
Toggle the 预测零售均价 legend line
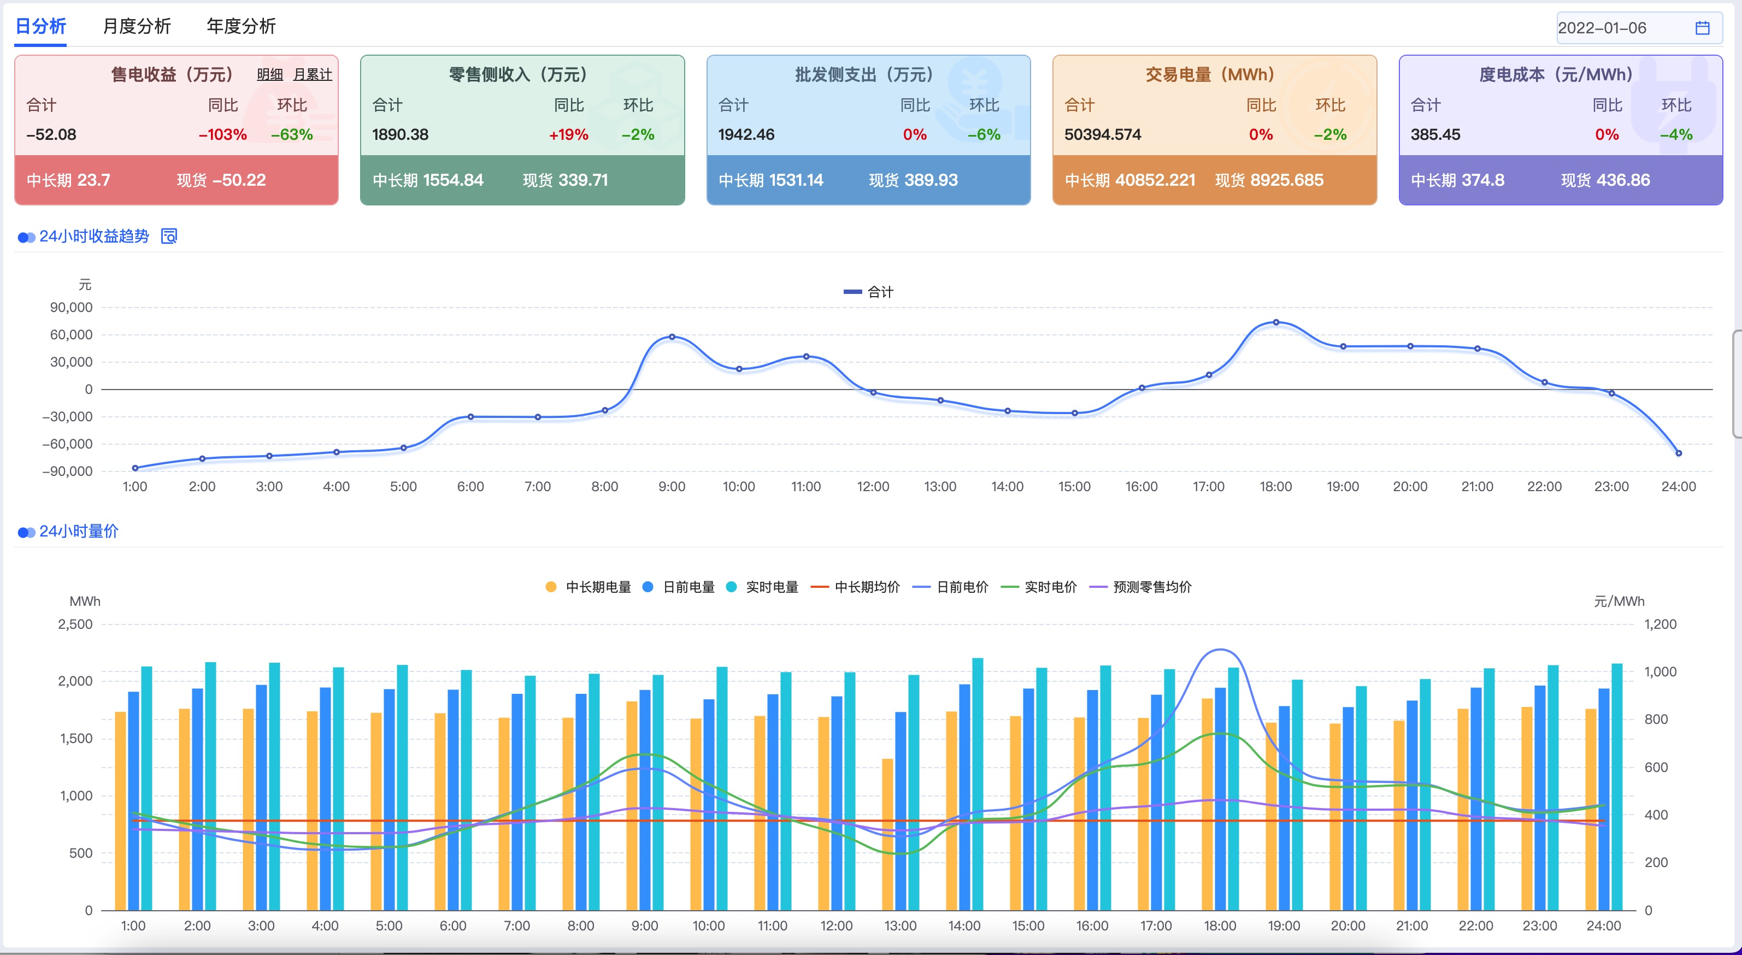[x=1140, y=587]
